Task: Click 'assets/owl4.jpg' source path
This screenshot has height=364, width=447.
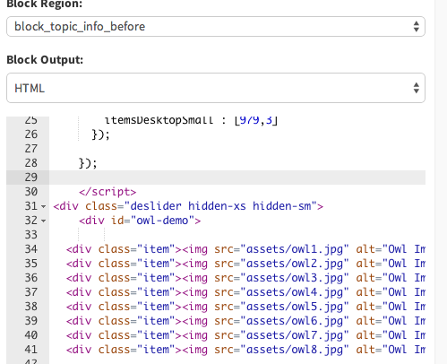Action: (295, 292)
